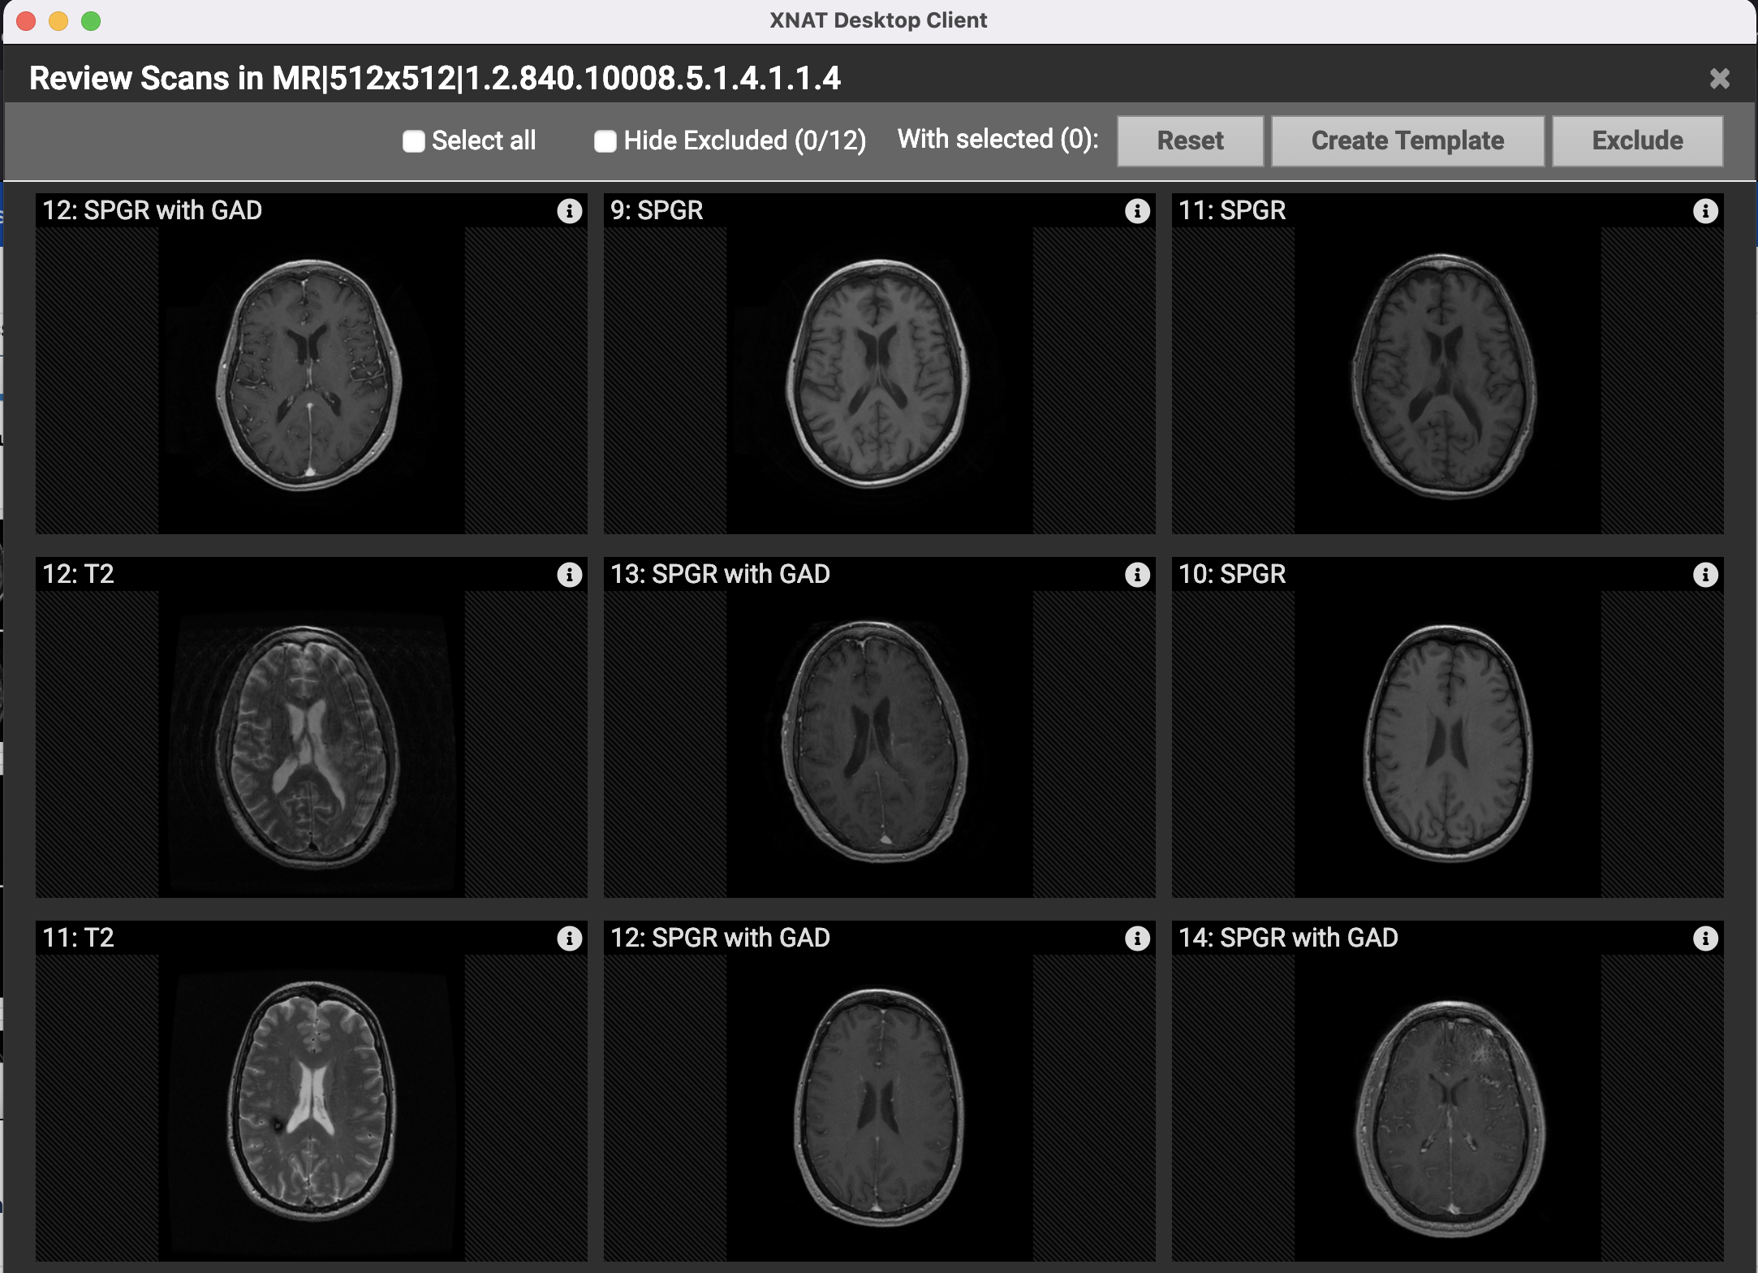Click Create Template button
The width and height of the screenshot is (1758, 1273).
pyautogui.click(x=1407, y=141)
